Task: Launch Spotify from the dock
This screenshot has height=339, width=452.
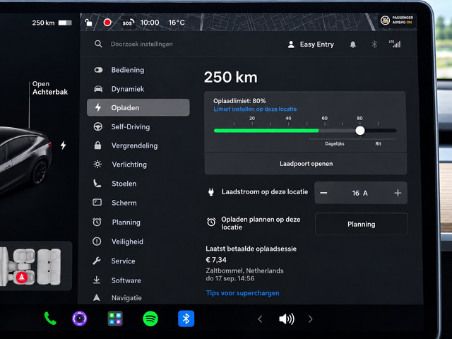Action: click(x=150, y=319)
